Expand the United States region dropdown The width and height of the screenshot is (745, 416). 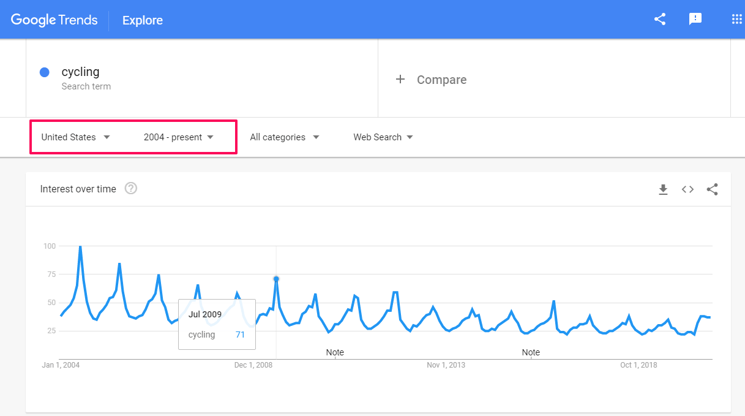coord(75,137)
